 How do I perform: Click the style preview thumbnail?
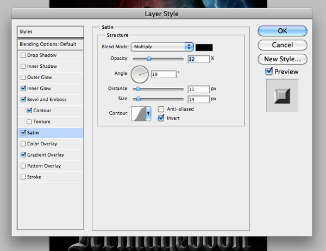pos(282,95)
